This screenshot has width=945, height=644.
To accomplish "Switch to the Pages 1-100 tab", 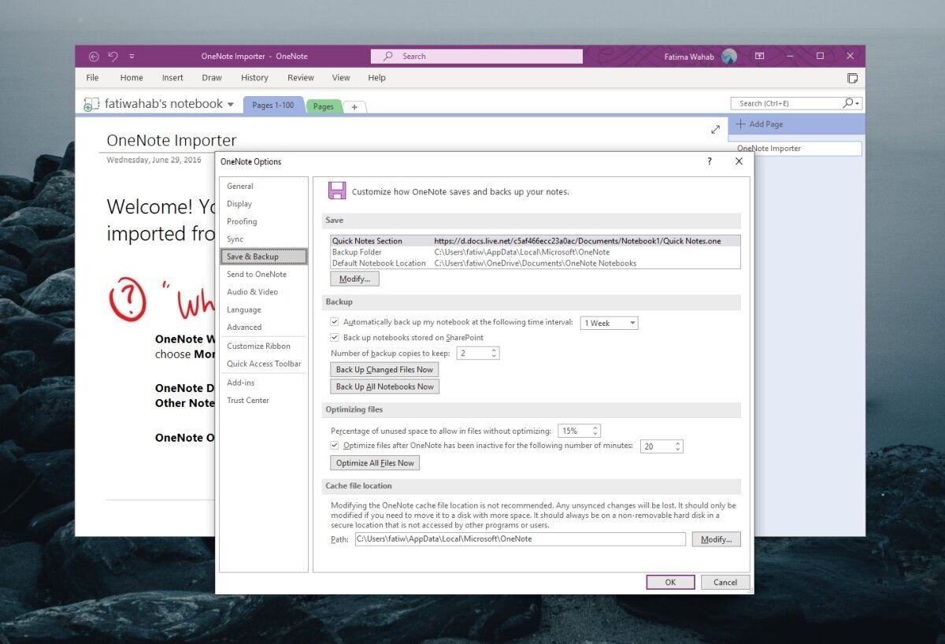I will (273, 105).
